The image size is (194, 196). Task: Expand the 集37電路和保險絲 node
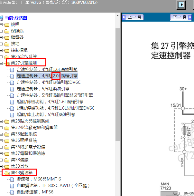coord(1,153)
